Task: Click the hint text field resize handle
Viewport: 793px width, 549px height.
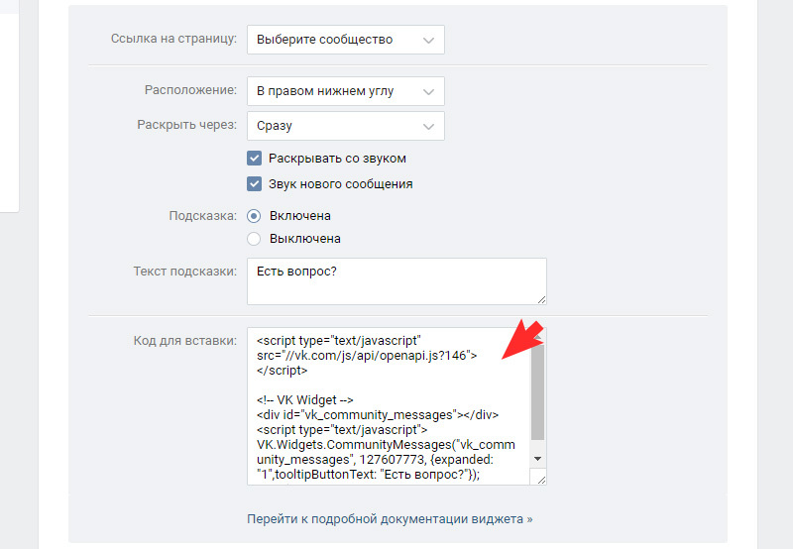Action: pos(540,298)
